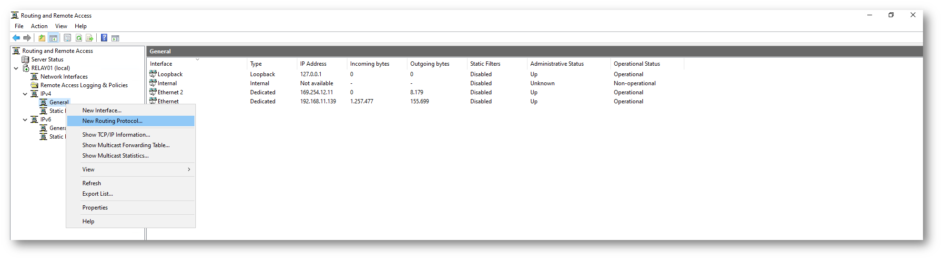
Task: Click the blue Help question-mark icon
Action: tap(104, 38)
